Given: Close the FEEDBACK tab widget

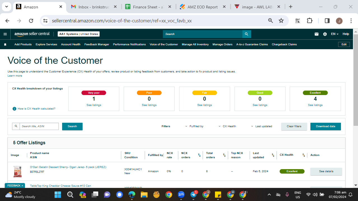Looking at the screenshot, I should 22,186.
